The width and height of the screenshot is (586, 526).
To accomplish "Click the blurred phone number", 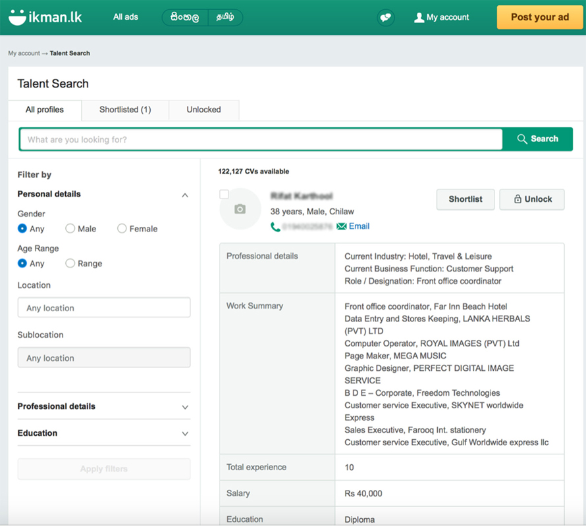I will click(x=307, y=227).
